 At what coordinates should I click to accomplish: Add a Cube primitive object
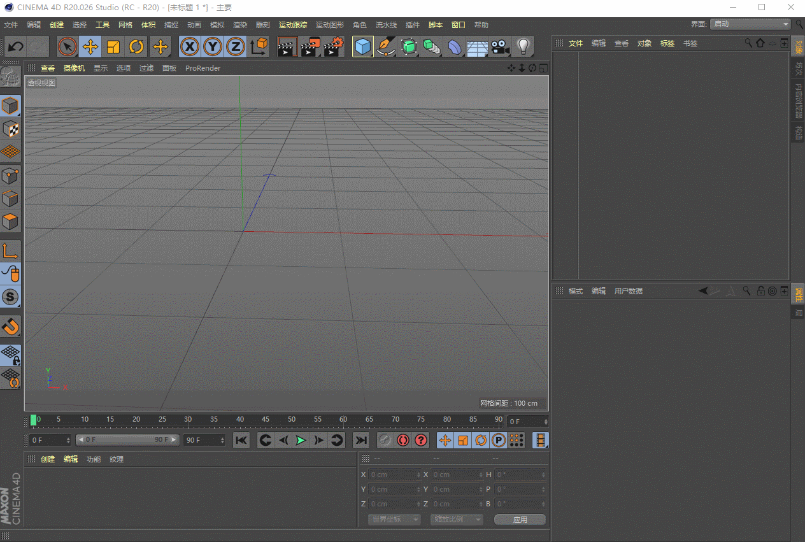(363, 47)
